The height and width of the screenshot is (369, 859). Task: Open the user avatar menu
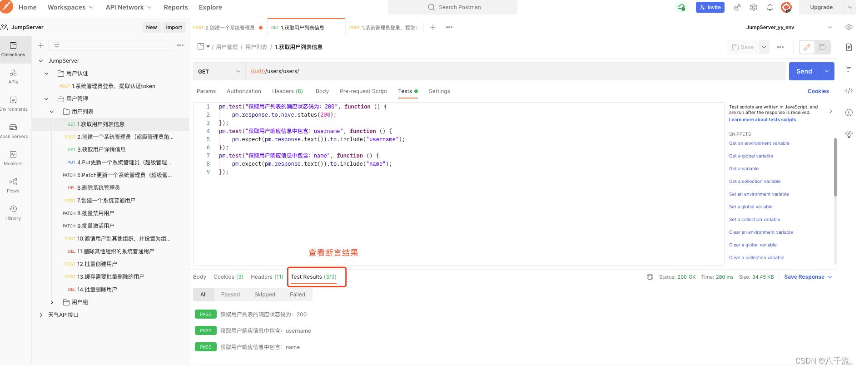pyautogui.click(x=786, y=7)
